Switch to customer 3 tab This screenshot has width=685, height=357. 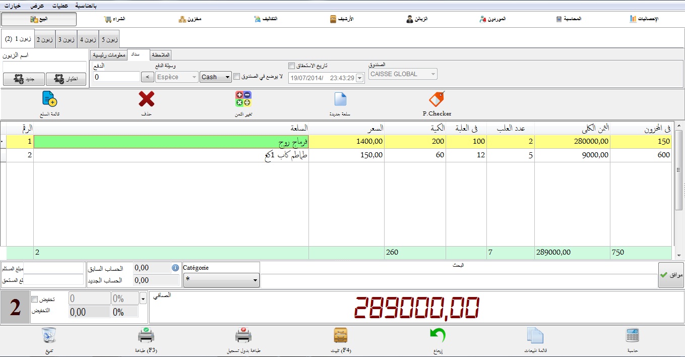(x=67, y=39)
